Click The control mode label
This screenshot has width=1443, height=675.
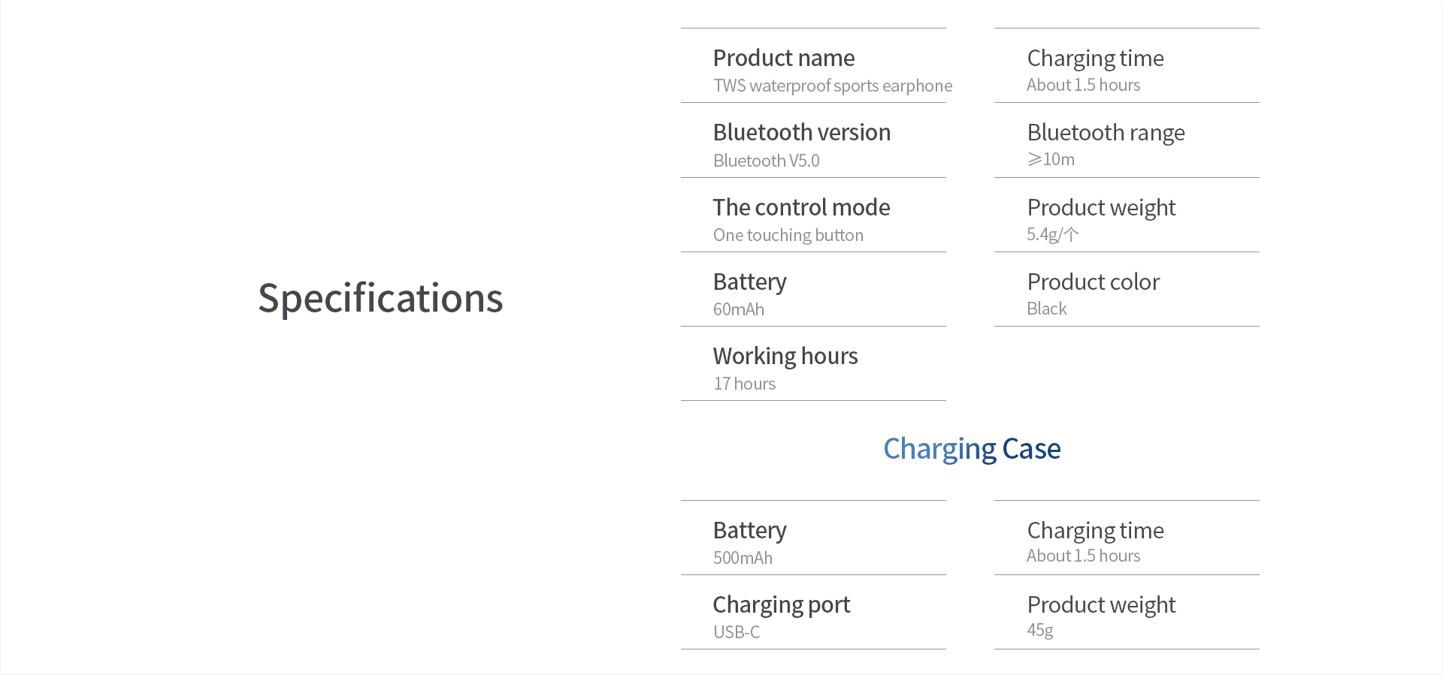tap(801, 207)
